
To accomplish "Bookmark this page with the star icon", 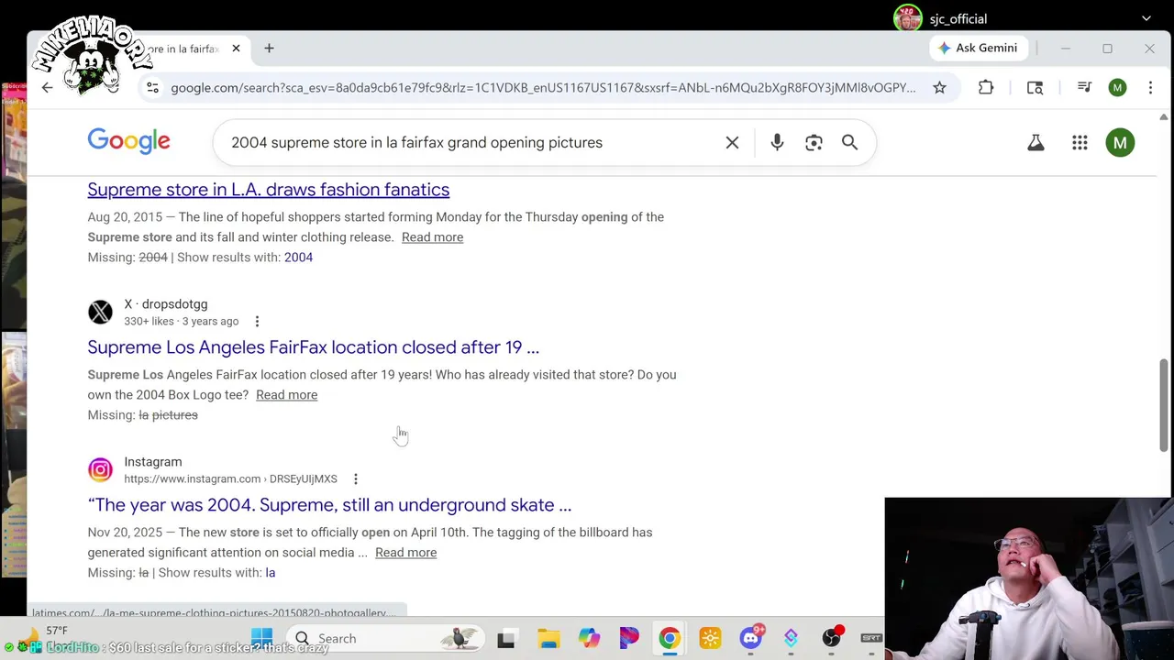I will coord(939,87).
